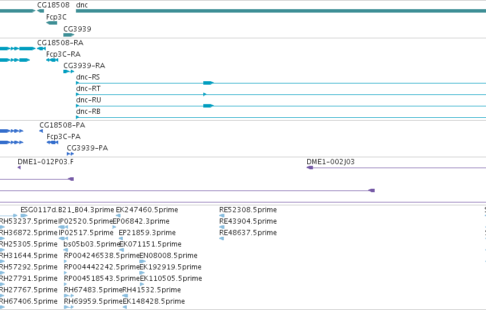Viewport: 486px width, 310px height.
Task: Click the DME1-012P03.F label
Action: (46, 162)
